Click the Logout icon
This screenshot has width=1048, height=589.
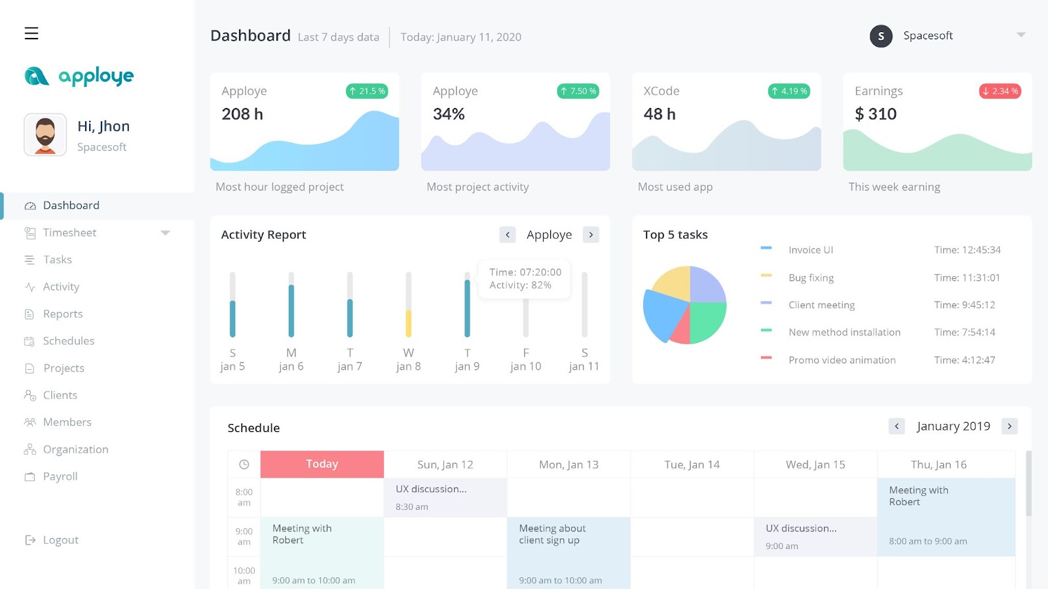(x=29, y=539)
